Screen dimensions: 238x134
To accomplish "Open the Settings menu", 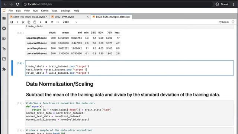I will (65, 11).
